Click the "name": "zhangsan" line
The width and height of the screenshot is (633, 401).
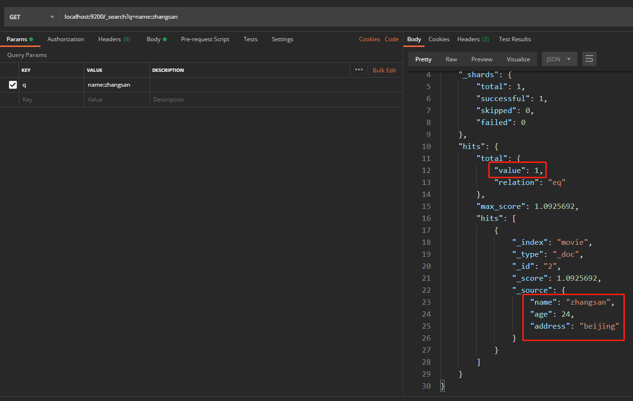tap(572, 302)
